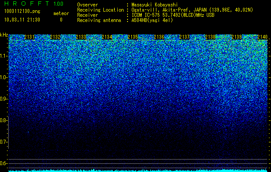The image size is (271, 172).
Task: Click observer name Masayuki Kobayashi
Action: coord(155,5)
